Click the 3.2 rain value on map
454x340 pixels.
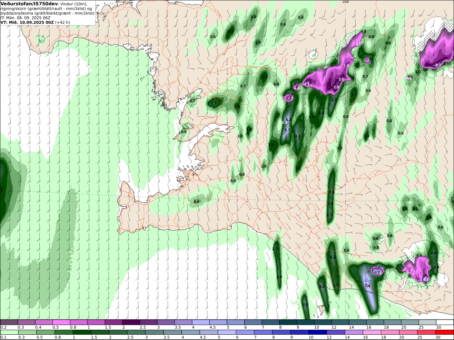[333, 257]
